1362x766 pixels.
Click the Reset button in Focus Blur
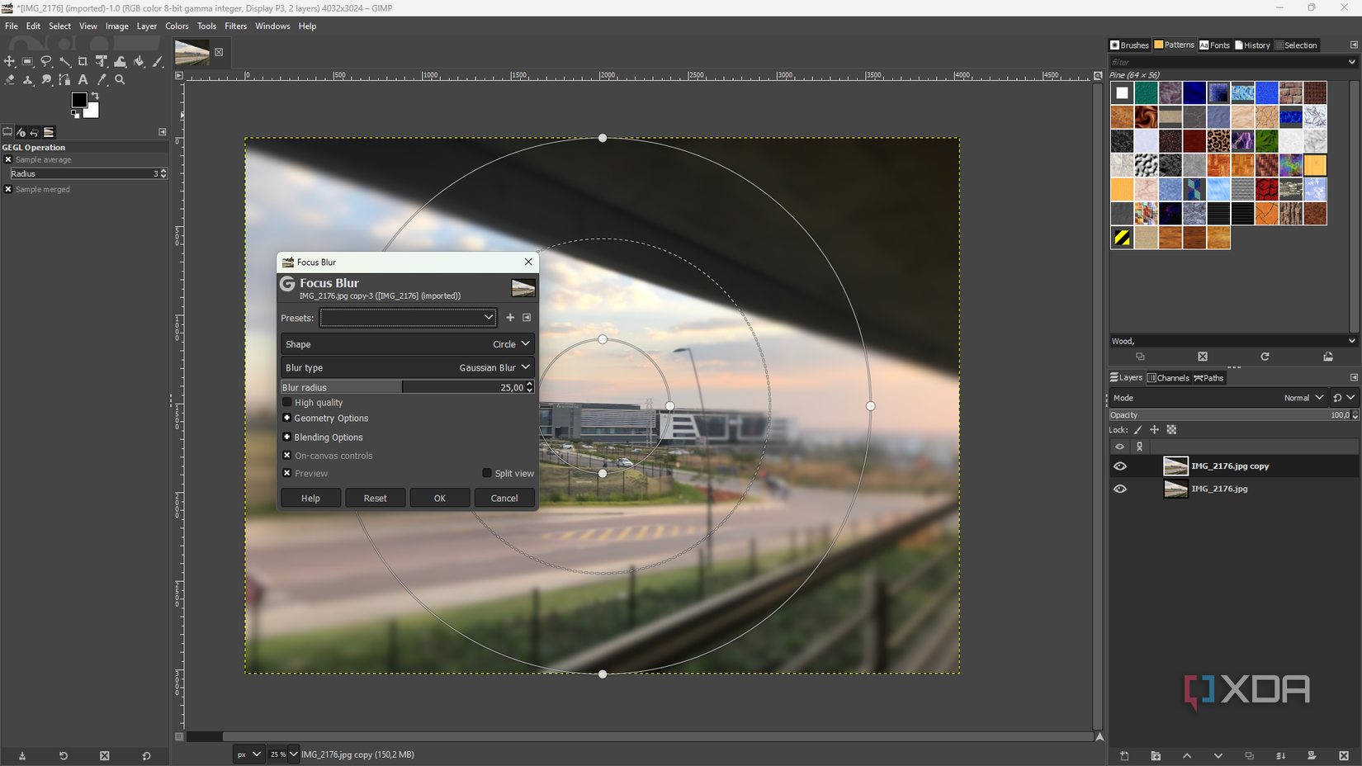375,498
